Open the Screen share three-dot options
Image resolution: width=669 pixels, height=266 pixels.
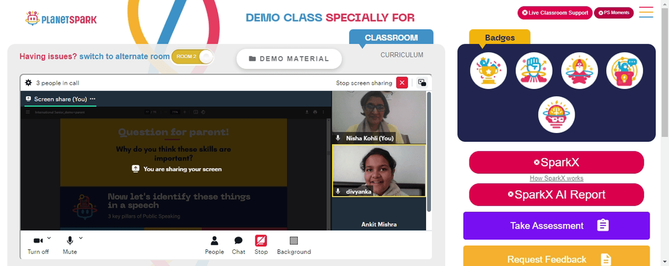pyautogui.click(x=92, y=99)
